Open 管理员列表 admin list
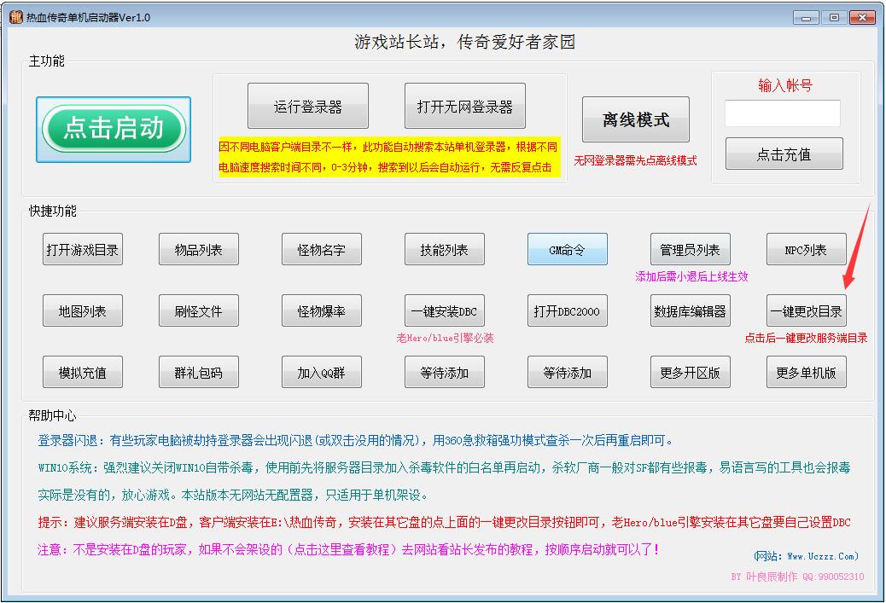Screen dimensions: 886x603 pos(690,249)
